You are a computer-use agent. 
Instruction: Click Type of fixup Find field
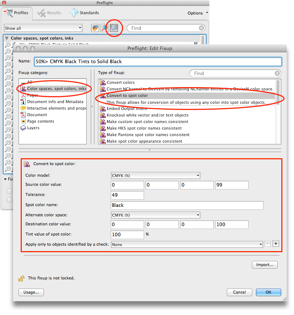[235, 73]
